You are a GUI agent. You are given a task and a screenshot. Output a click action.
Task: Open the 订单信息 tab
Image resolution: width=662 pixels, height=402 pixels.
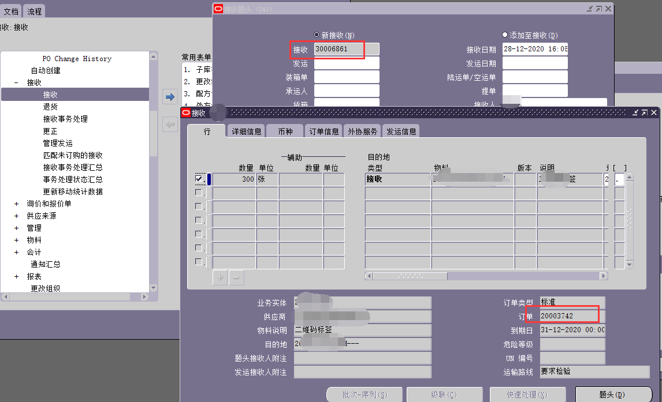tap(323, 132)
